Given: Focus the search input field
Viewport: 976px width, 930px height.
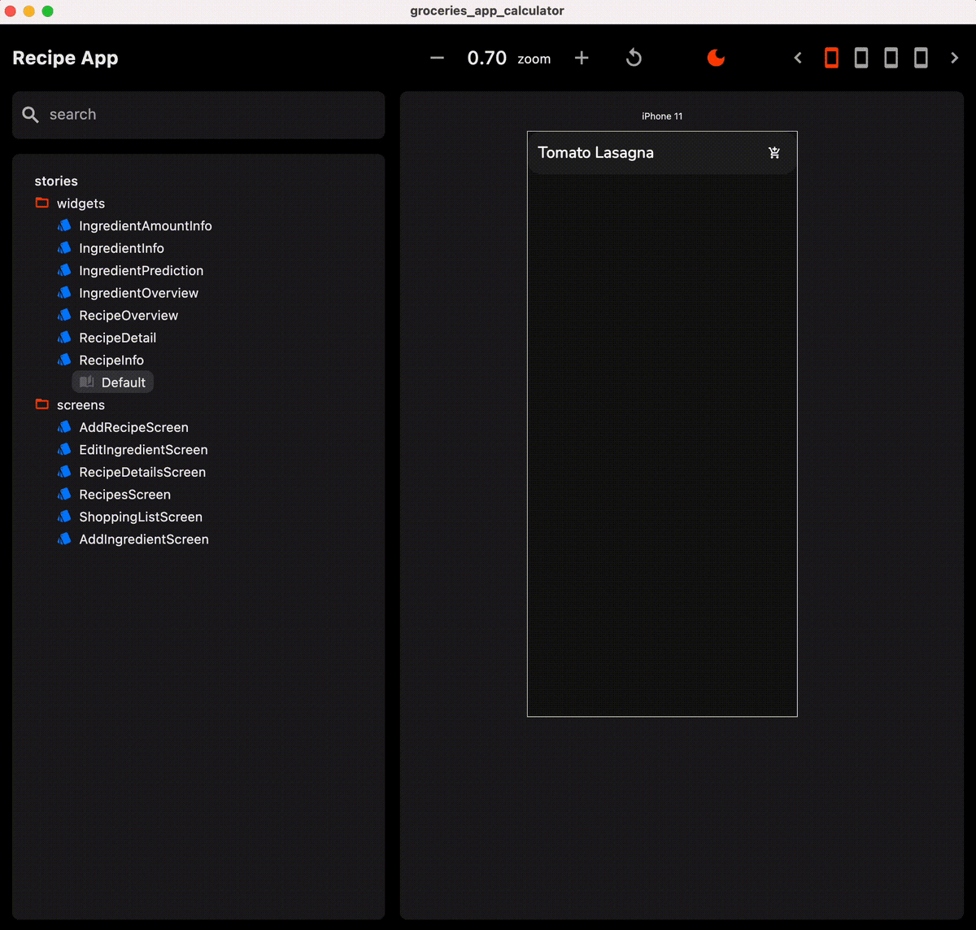Looking at the screenshot, I should coord(198,115).
